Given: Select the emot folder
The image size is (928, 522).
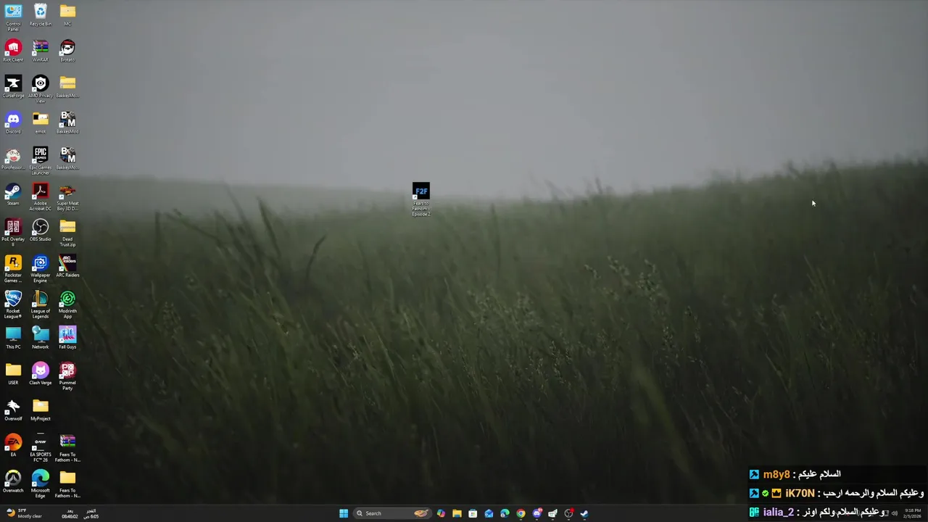Looking at the screenshot, I should 40,123.
